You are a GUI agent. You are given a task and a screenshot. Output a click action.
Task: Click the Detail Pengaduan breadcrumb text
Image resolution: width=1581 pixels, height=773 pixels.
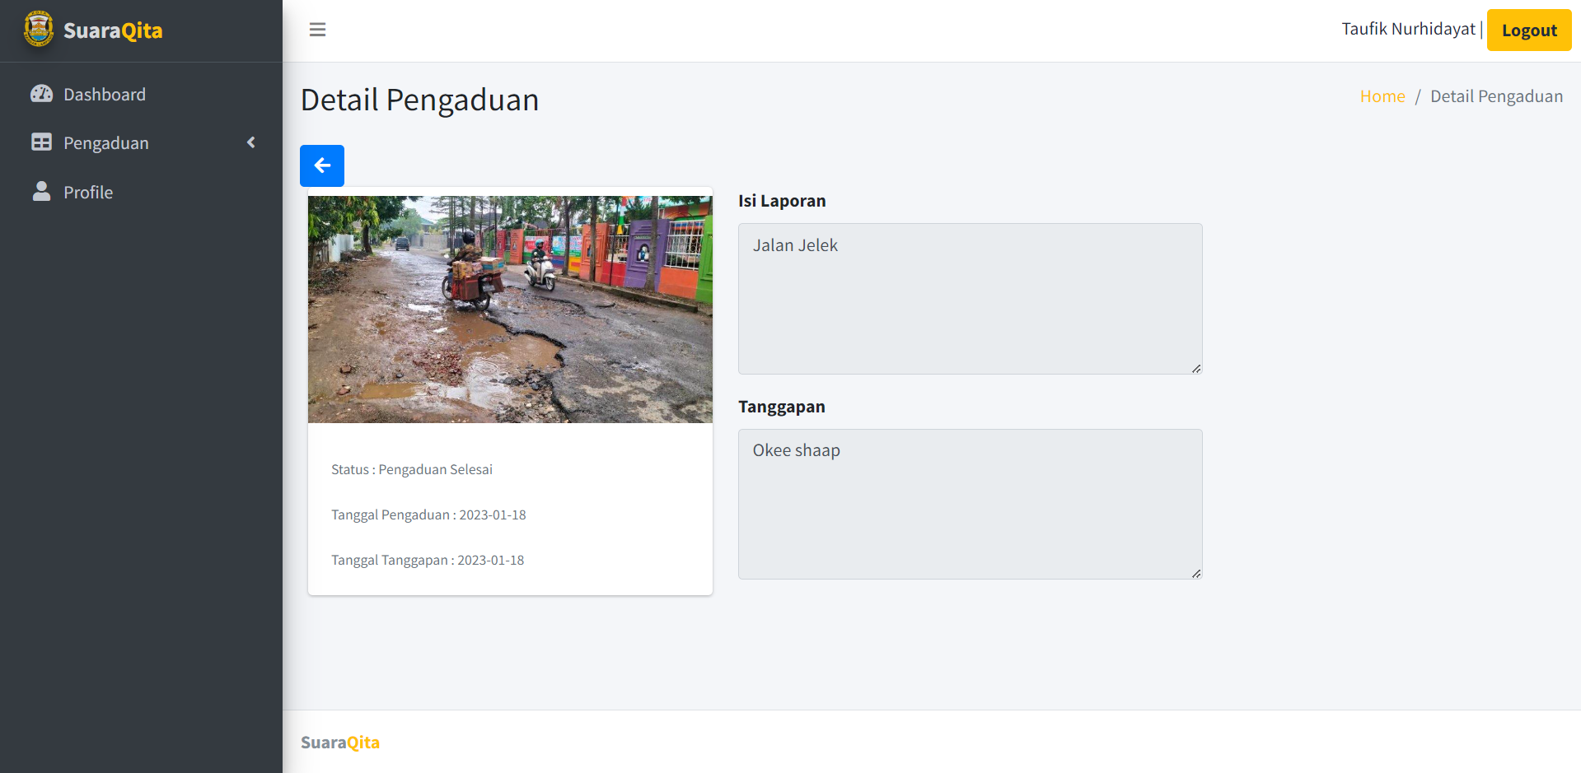(1496, 96)
